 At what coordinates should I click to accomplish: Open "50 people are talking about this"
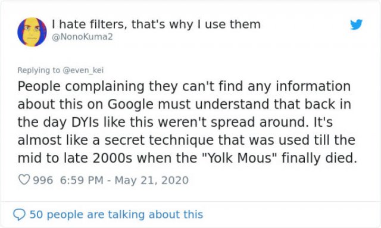coord(116,215)
